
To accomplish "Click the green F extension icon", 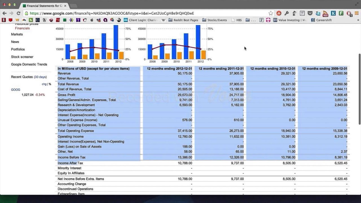I will click(341, 13).
